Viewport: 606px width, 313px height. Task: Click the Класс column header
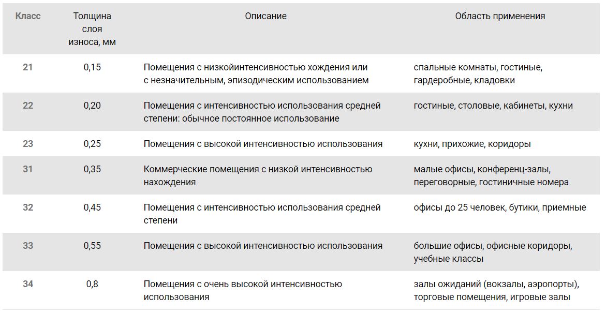coord(28,16)
